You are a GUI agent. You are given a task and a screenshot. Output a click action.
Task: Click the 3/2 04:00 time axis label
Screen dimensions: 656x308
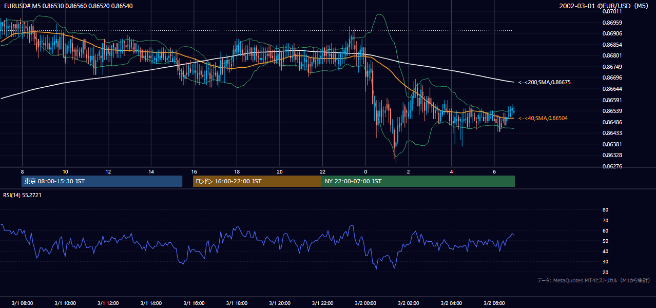point(451,303)
